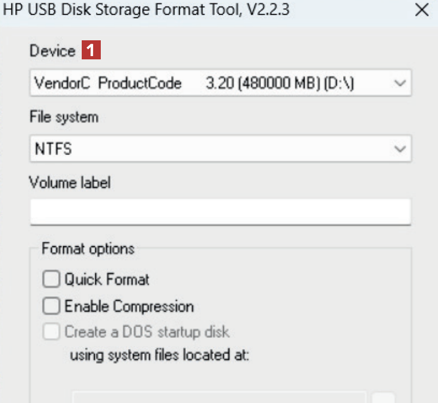This screenshot has width=438, height=403.
Task: Open the File system dropdown arrow
Action: (399, 149)
